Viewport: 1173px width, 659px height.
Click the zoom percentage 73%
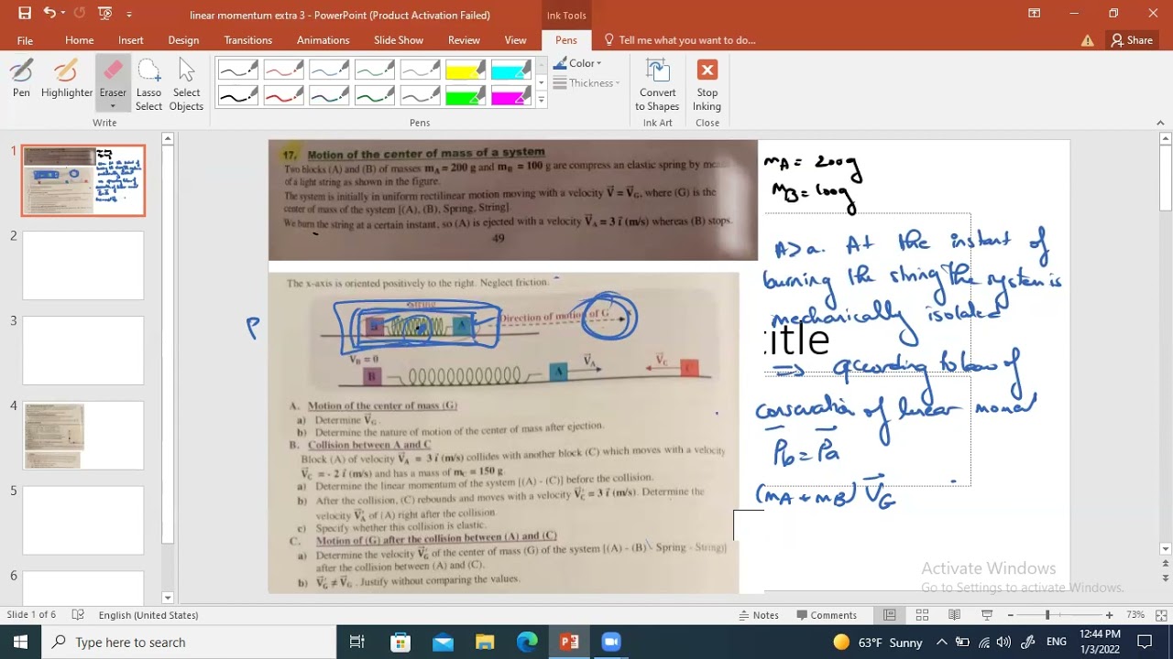point(1135,615)
